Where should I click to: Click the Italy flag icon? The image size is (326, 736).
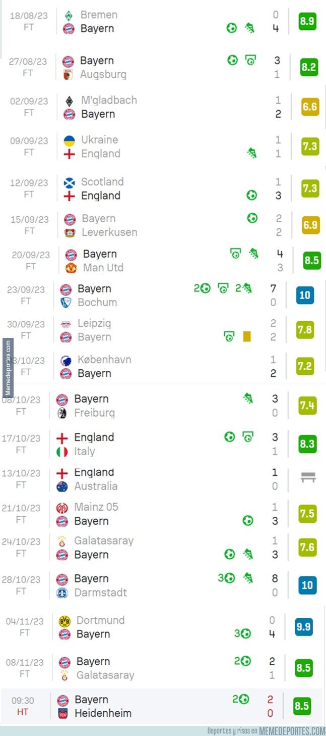pyautogui.click(x=62, y=452)
